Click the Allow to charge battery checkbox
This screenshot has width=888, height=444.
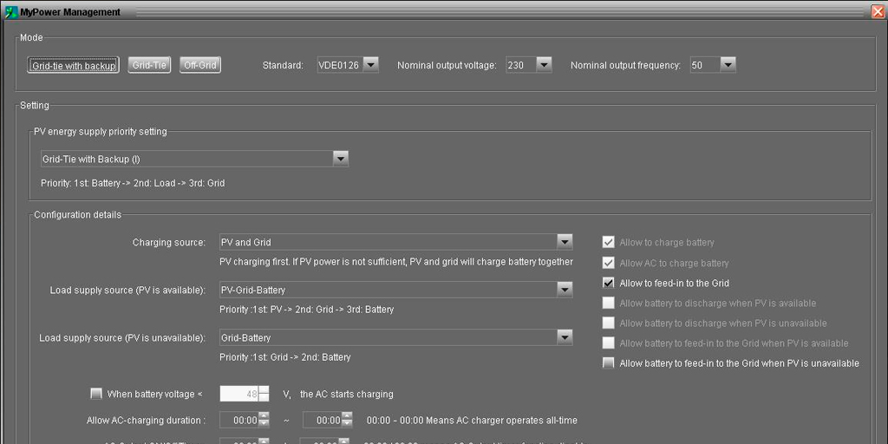(609, 243)
